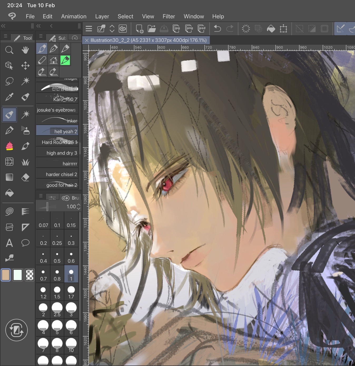The image size is (355, 366).
Task: Click the brush size stepper arrows
Action: click(x=78, y=207)
